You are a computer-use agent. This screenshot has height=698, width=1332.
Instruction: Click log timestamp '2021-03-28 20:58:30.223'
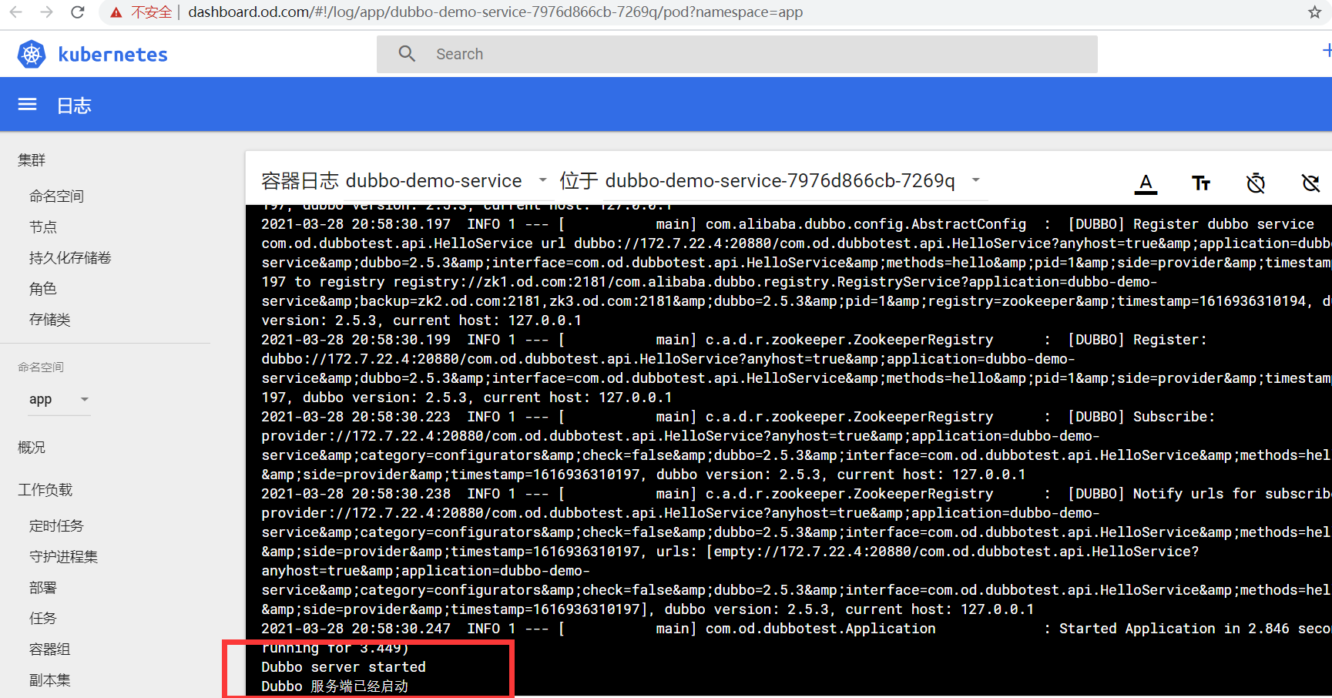coord(356,417)
